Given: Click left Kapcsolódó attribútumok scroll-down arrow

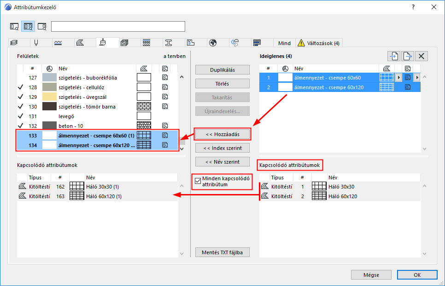Looking at the screenshot, I should pos(182,254).
